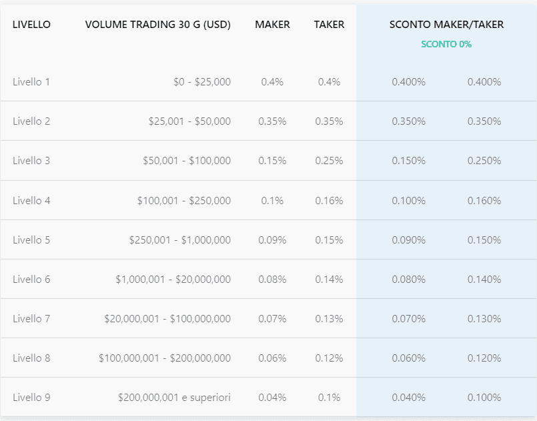Click the 0.100% discounted value in Livello 4
The height and width of the screenshot is (421, 537).
408,200
